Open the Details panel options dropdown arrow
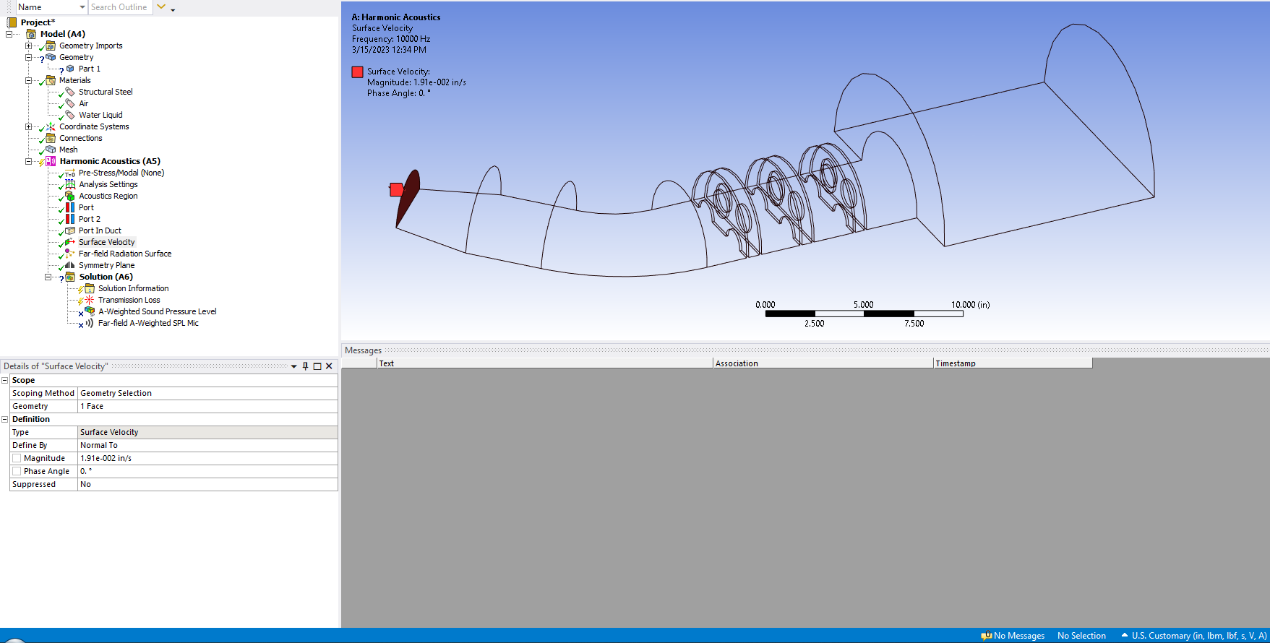Screen dimensions: 1270x643 [293, 366]
